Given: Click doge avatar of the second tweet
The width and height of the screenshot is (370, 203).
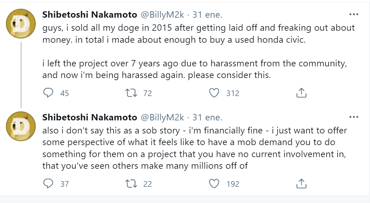Looking at the screenshot, I should pos(21,126).
